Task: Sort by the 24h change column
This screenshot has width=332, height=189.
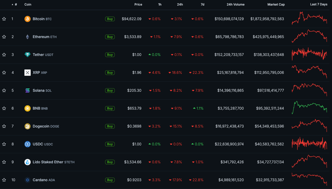Action: tap(180, 4)
